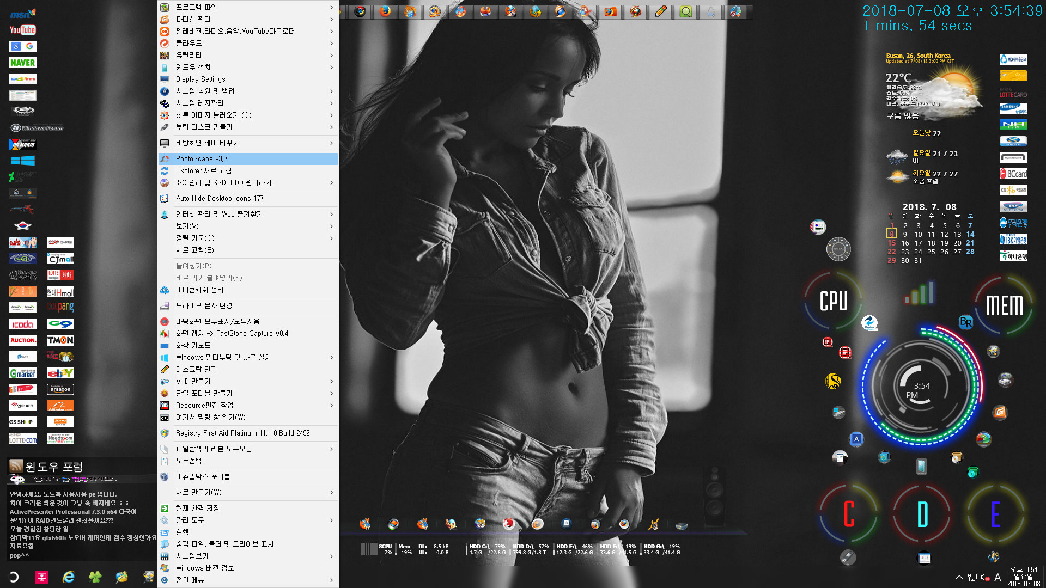This screenshot has width=1046, height=588.
Task: Open the IBK bank shortcut icon
Action: (1013, 240)
